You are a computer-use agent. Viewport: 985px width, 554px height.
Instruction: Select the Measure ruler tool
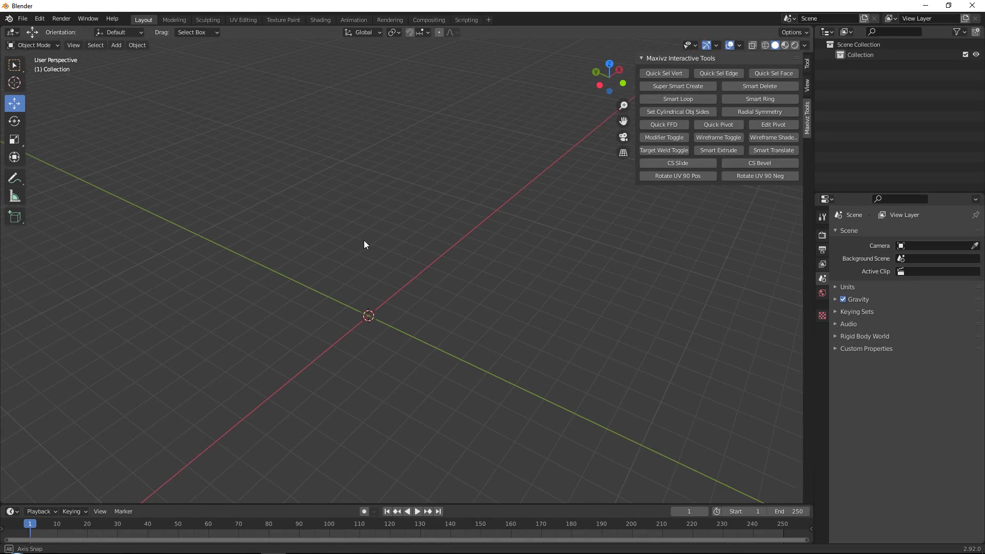click(x=14, y=196)
